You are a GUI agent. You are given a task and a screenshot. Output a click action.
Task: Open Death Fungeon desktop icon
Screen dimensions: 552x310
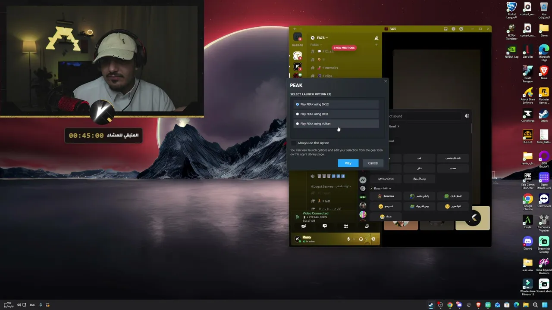point(528,74)
